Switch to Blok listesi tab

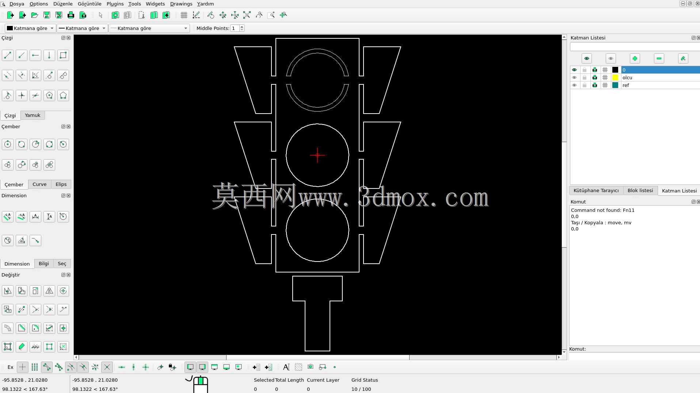pos(640,191)
